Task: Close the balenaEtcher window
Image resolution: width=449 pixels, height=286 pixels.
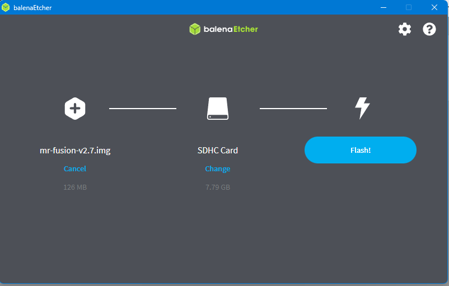Action: [x=434, y=7]
